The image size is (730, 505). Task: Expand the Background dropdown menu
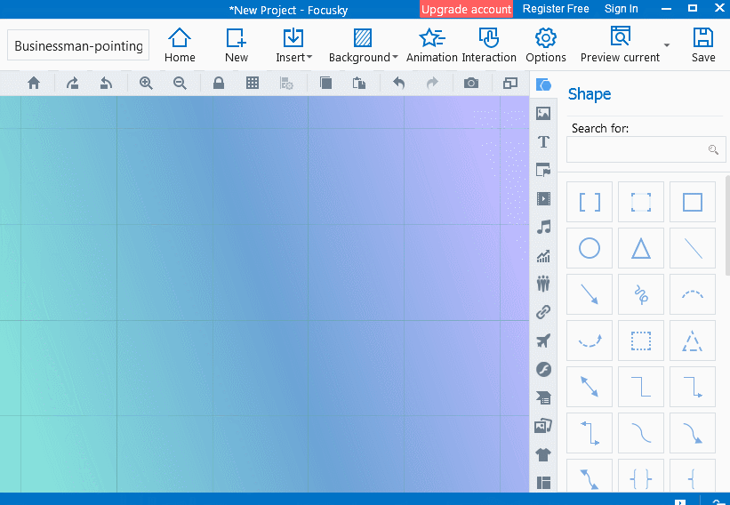(364, 45)
